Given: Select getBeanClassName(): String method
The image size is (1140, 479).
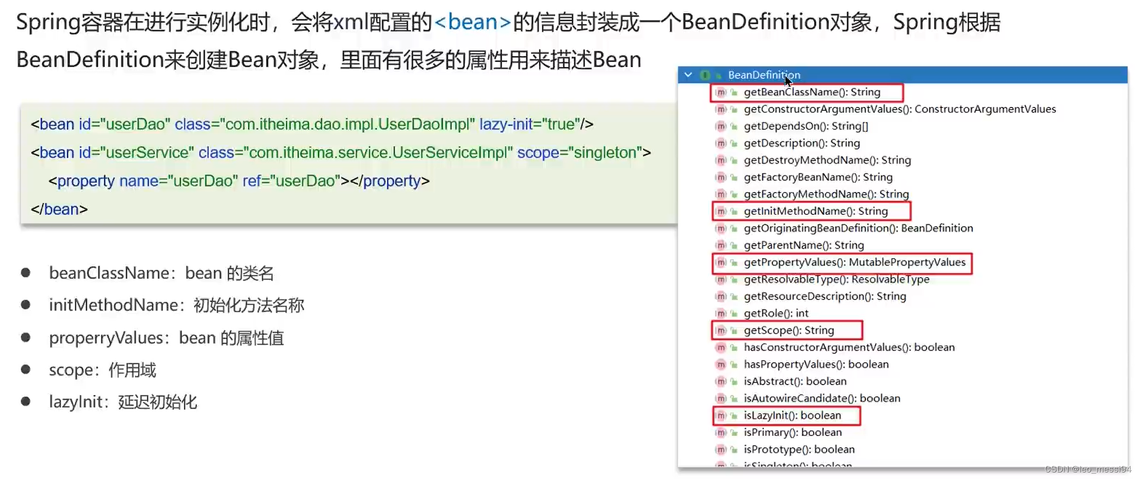Looking at the screenshot, I should (812, 92).
